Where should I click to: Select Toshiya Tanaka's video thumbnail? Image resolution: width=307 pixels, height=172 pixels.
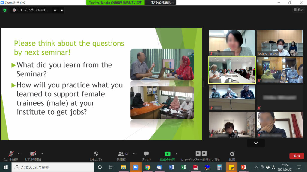pos(279,43)
